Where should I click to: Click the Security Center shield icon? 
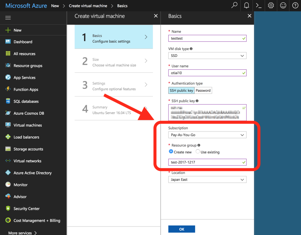8,208
